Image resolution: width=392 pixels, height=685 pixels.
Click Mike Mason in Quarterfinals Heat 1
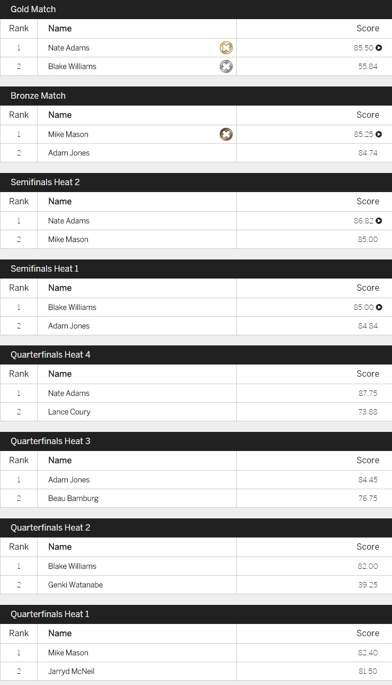click(x=68, y=653)
